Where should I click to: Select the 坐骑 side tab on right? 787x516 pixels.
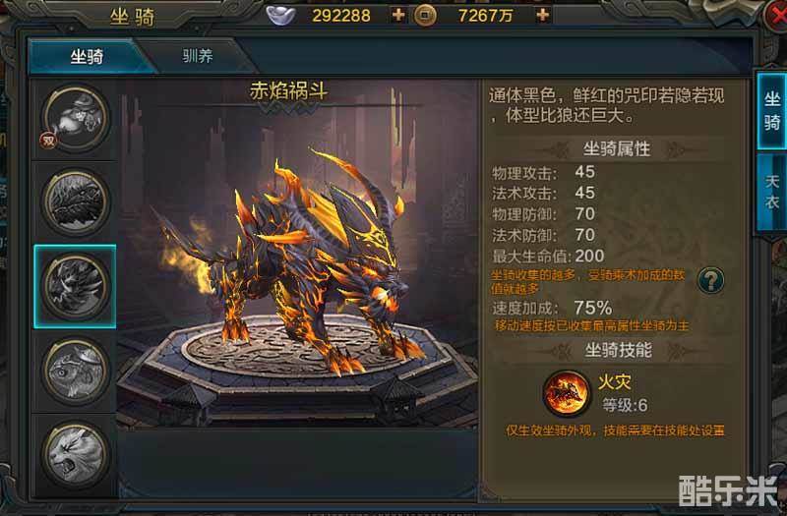pyautogui.click(x=771, y=111)
